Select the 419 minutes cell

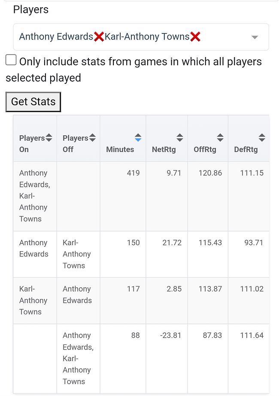coord(133,173)
